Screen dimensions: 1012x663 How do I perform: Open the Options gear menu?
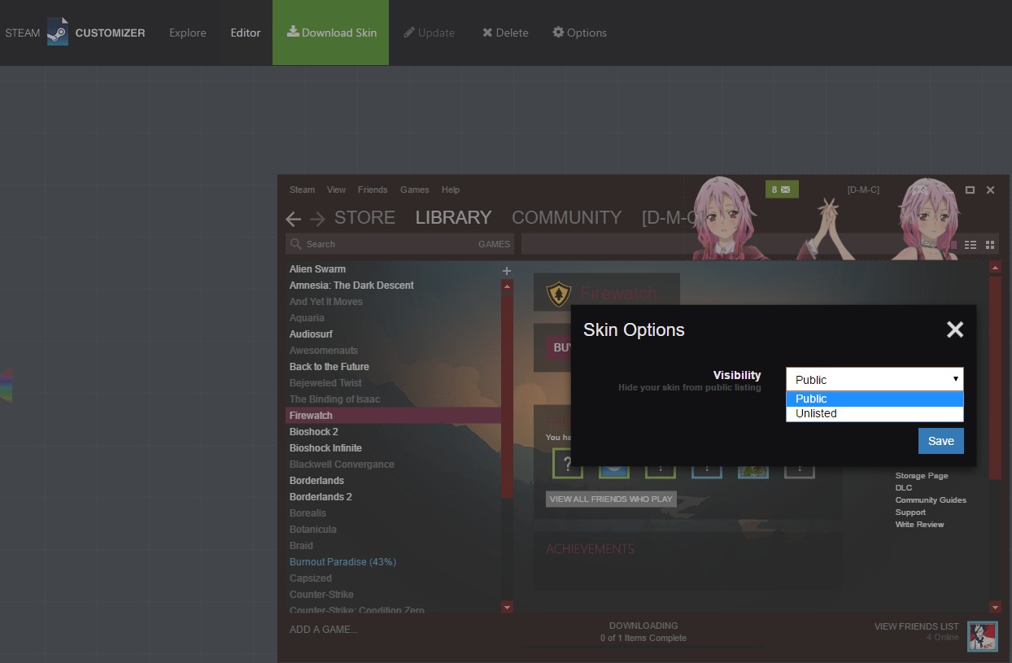tap(579, 33)
